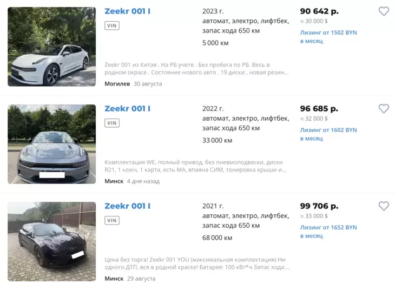
Task: Click VIN badge on the 2022 Zeekr listing
Action: coord(112,123)
